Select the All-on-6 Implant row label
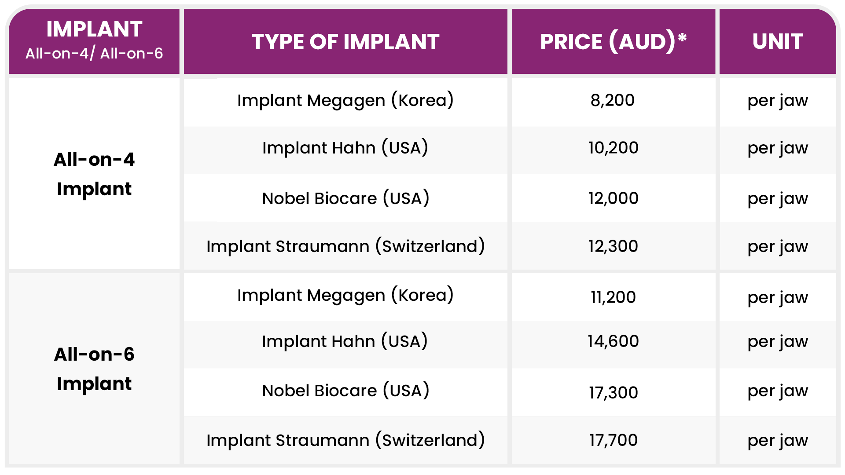 tap(94, 369)
